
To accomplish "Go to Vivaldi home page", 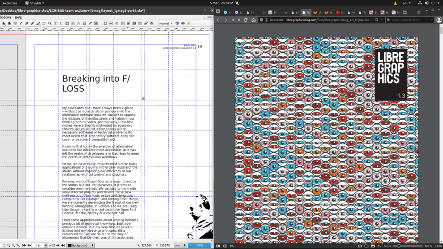I will [254, 20].
